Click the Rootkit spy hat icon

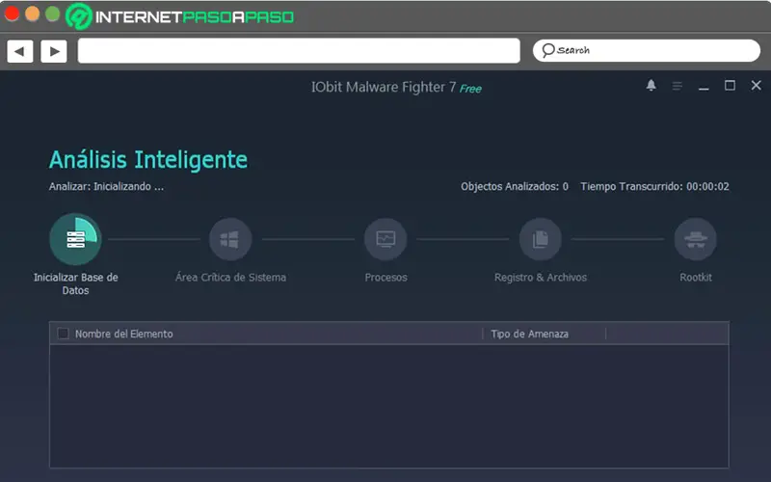[695, 239]
